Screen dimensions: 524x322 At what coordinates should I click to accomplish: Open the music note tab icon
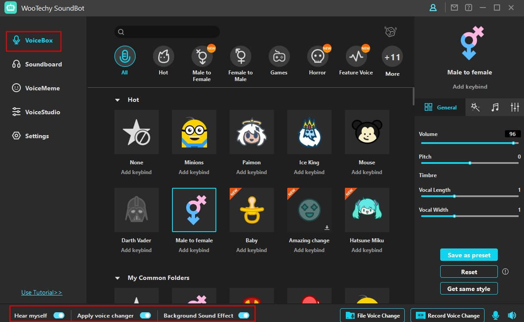coord(495,107)
